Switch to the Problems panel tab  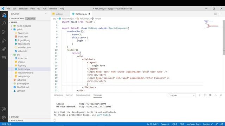point(58,95)
